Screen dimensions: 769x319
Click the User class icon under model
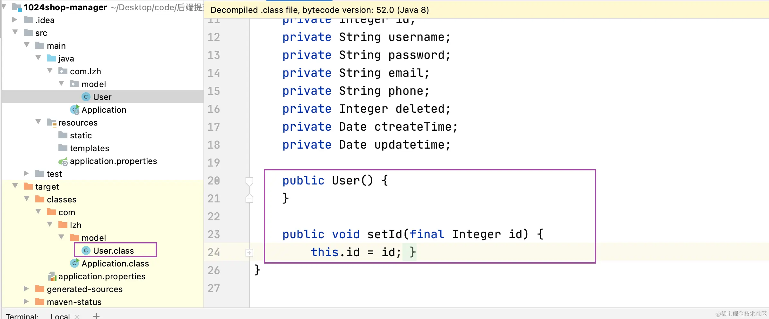pos(86,97)
